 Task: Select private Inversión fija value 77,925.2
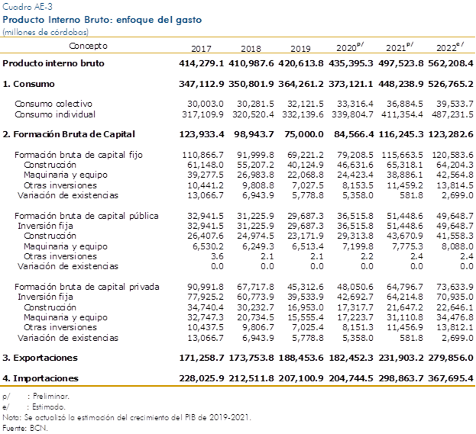206,297
